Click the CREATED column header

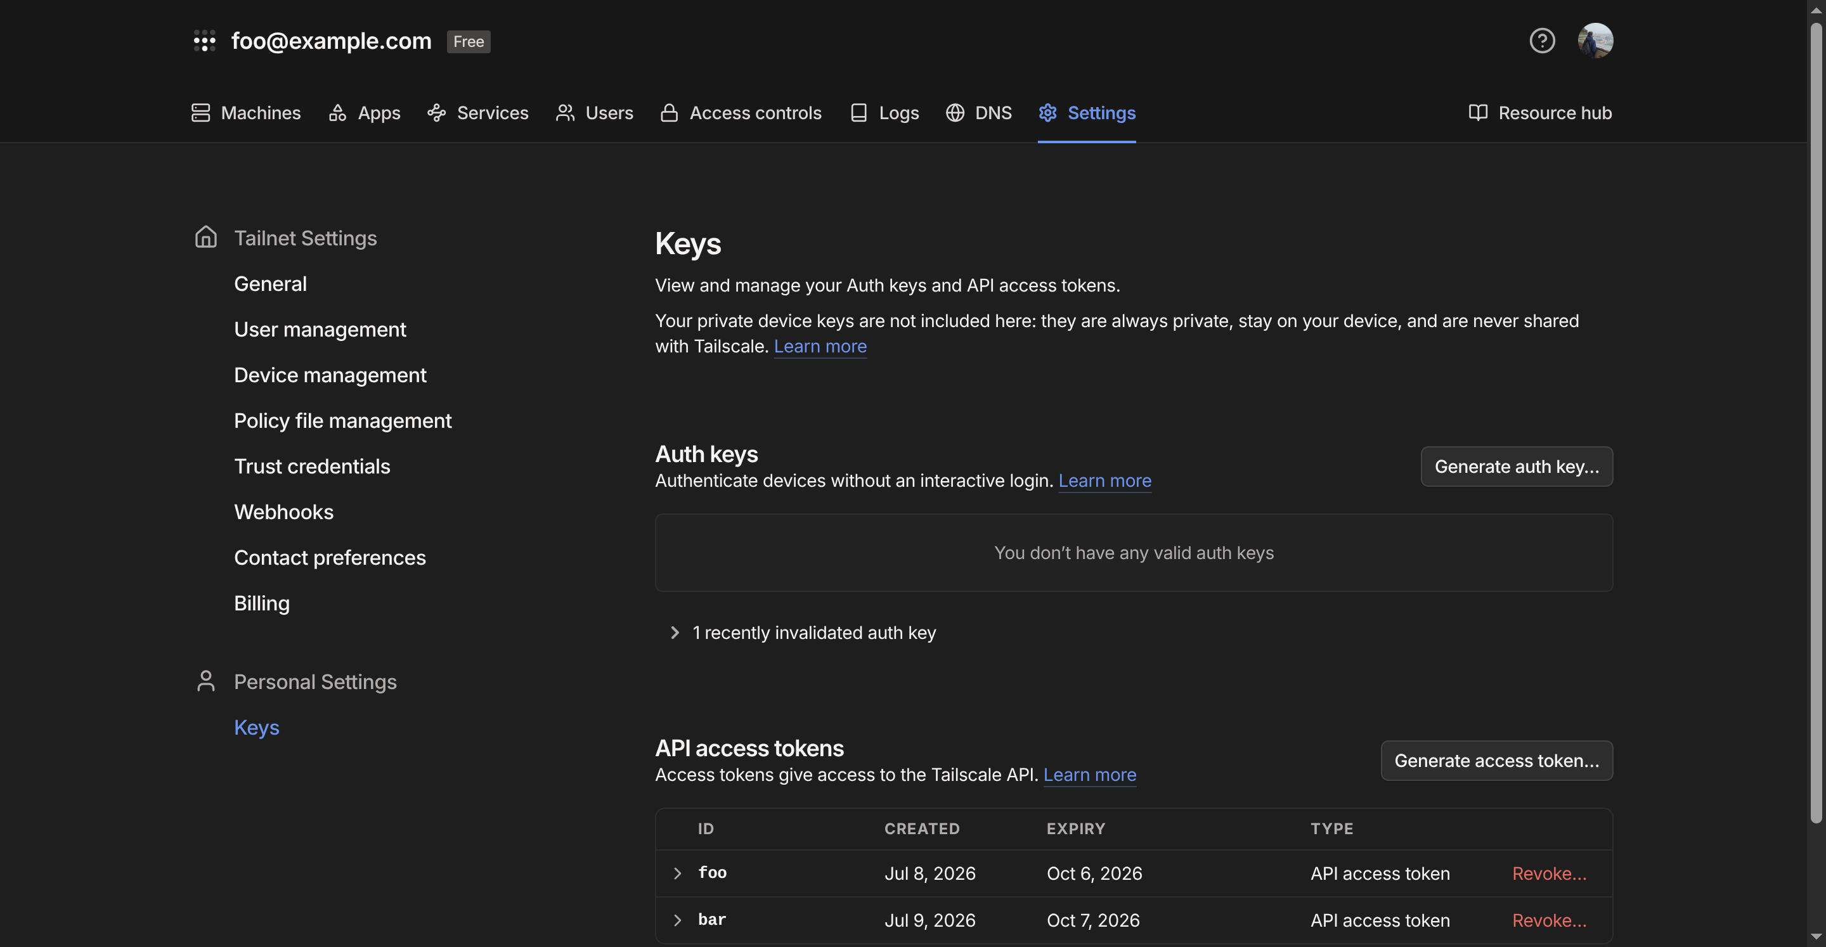(921, 828)
